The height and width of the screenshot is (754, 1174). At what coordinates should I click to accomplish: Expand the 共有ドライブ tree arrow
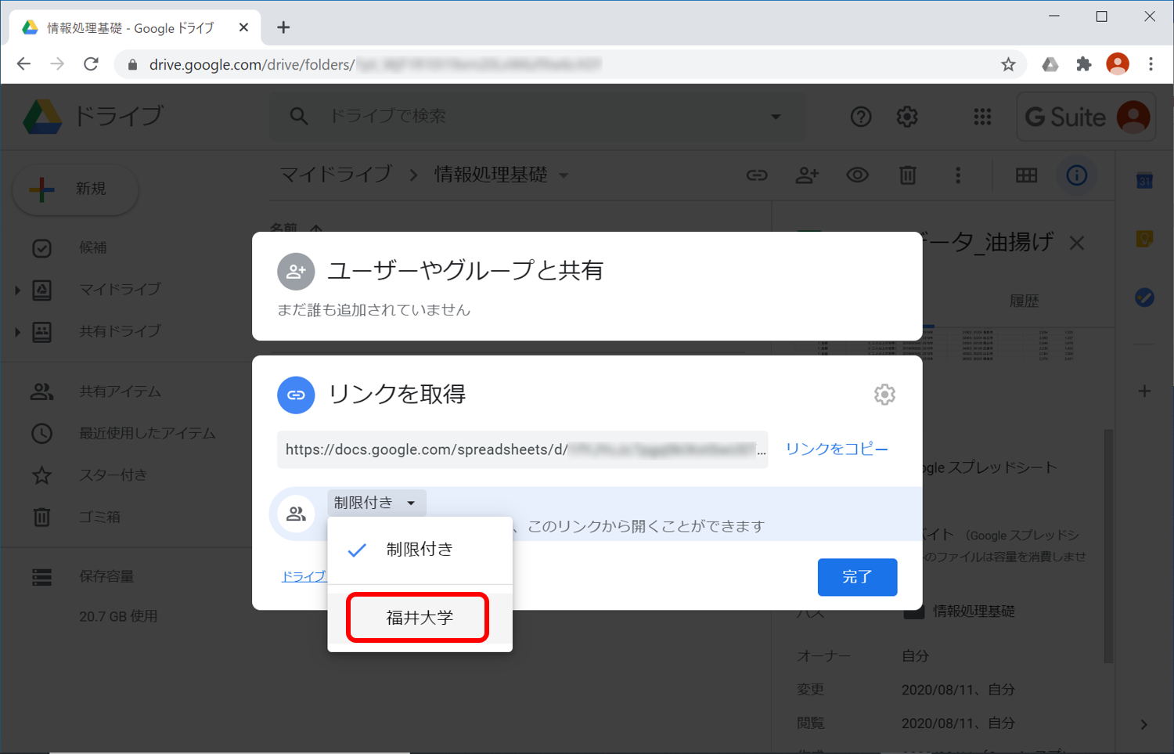(17, 332)
